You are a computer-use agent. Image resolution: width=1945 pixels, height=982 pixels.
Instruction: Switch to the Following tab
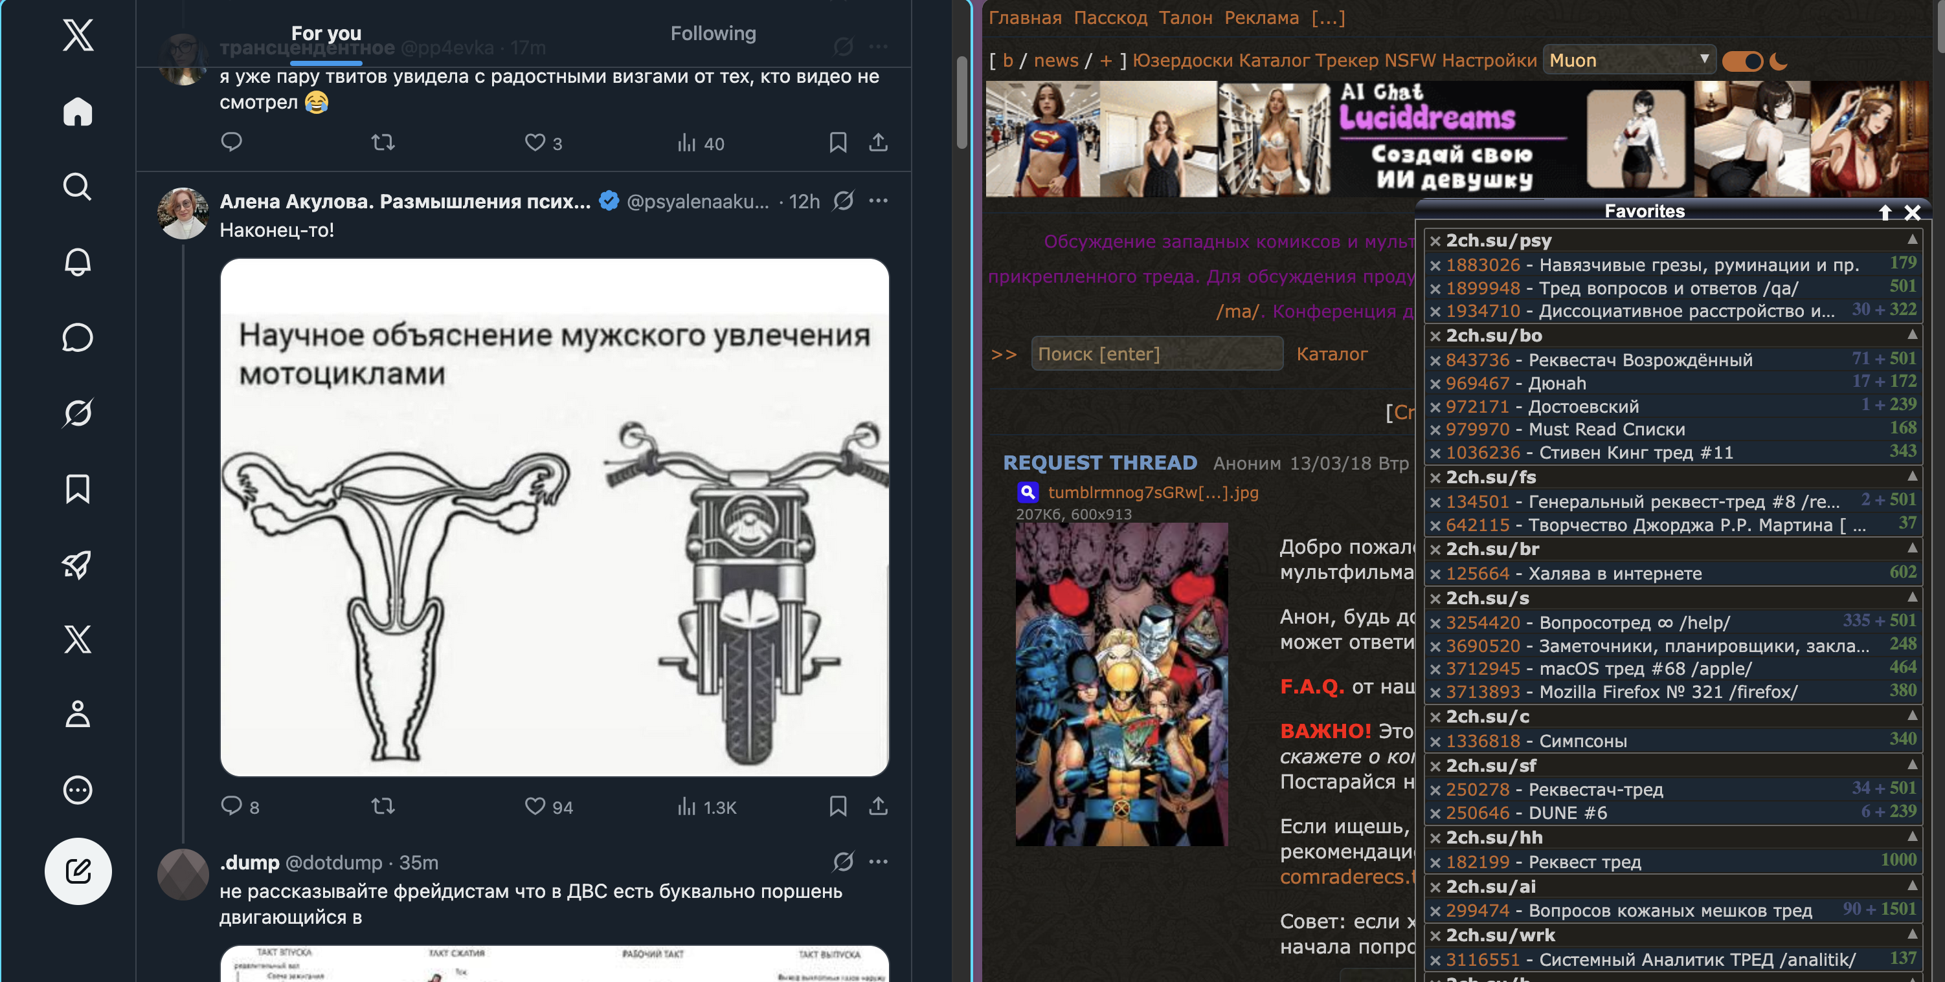713,33
